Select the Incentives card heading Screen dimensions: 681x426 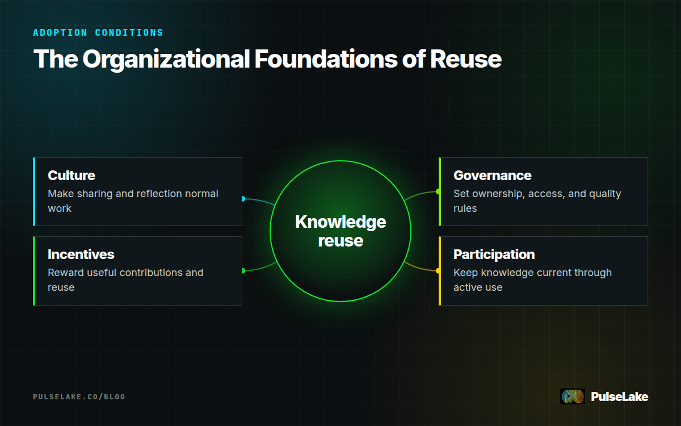(x=81, y=254)
